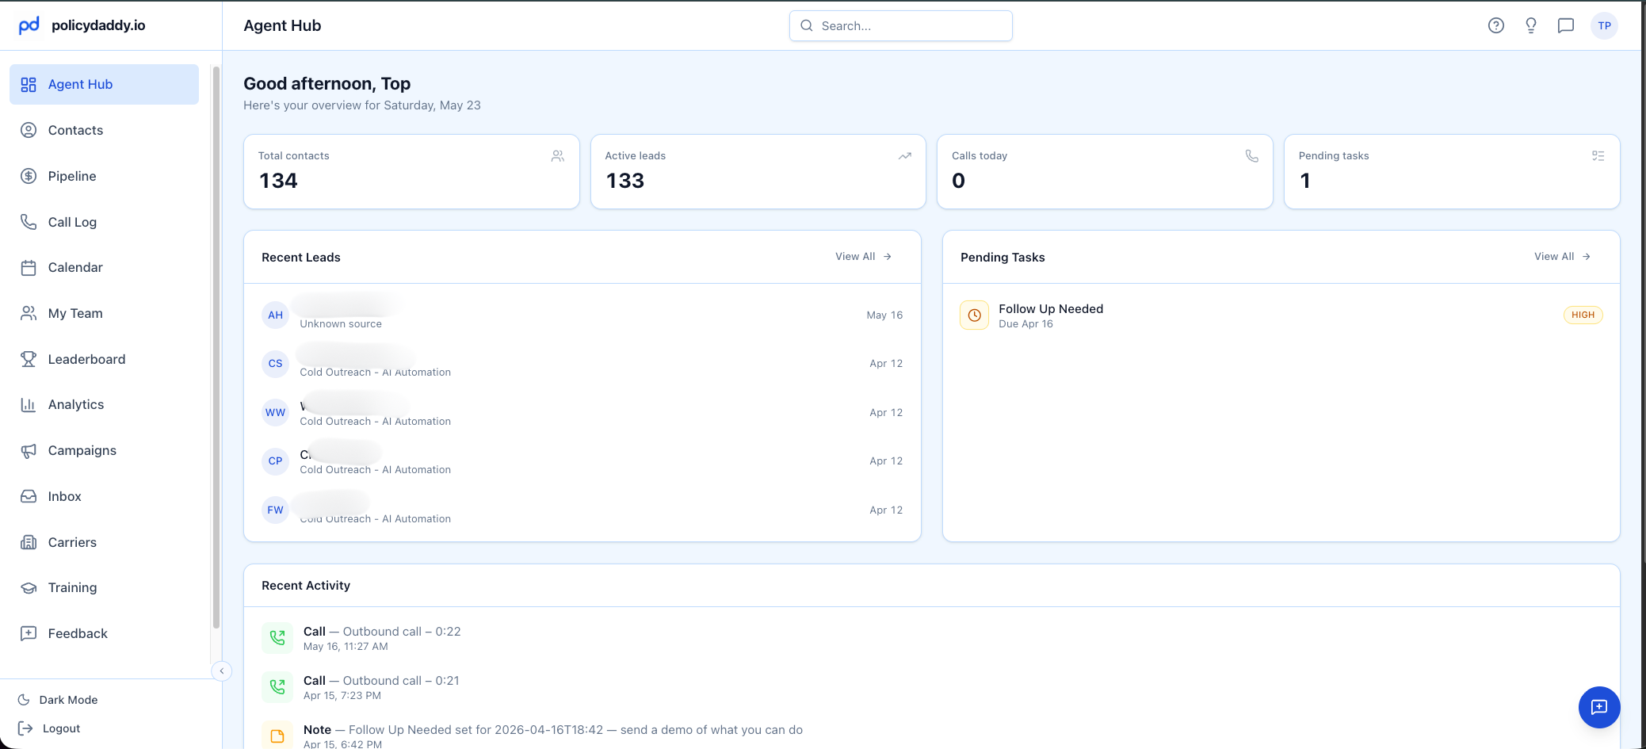Navigate to My Team

point(104,313)
